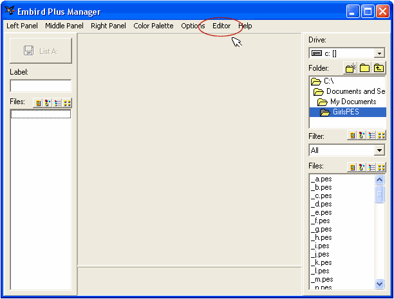Select file _d.pes
394x299 pixels.
pos(321,204)
